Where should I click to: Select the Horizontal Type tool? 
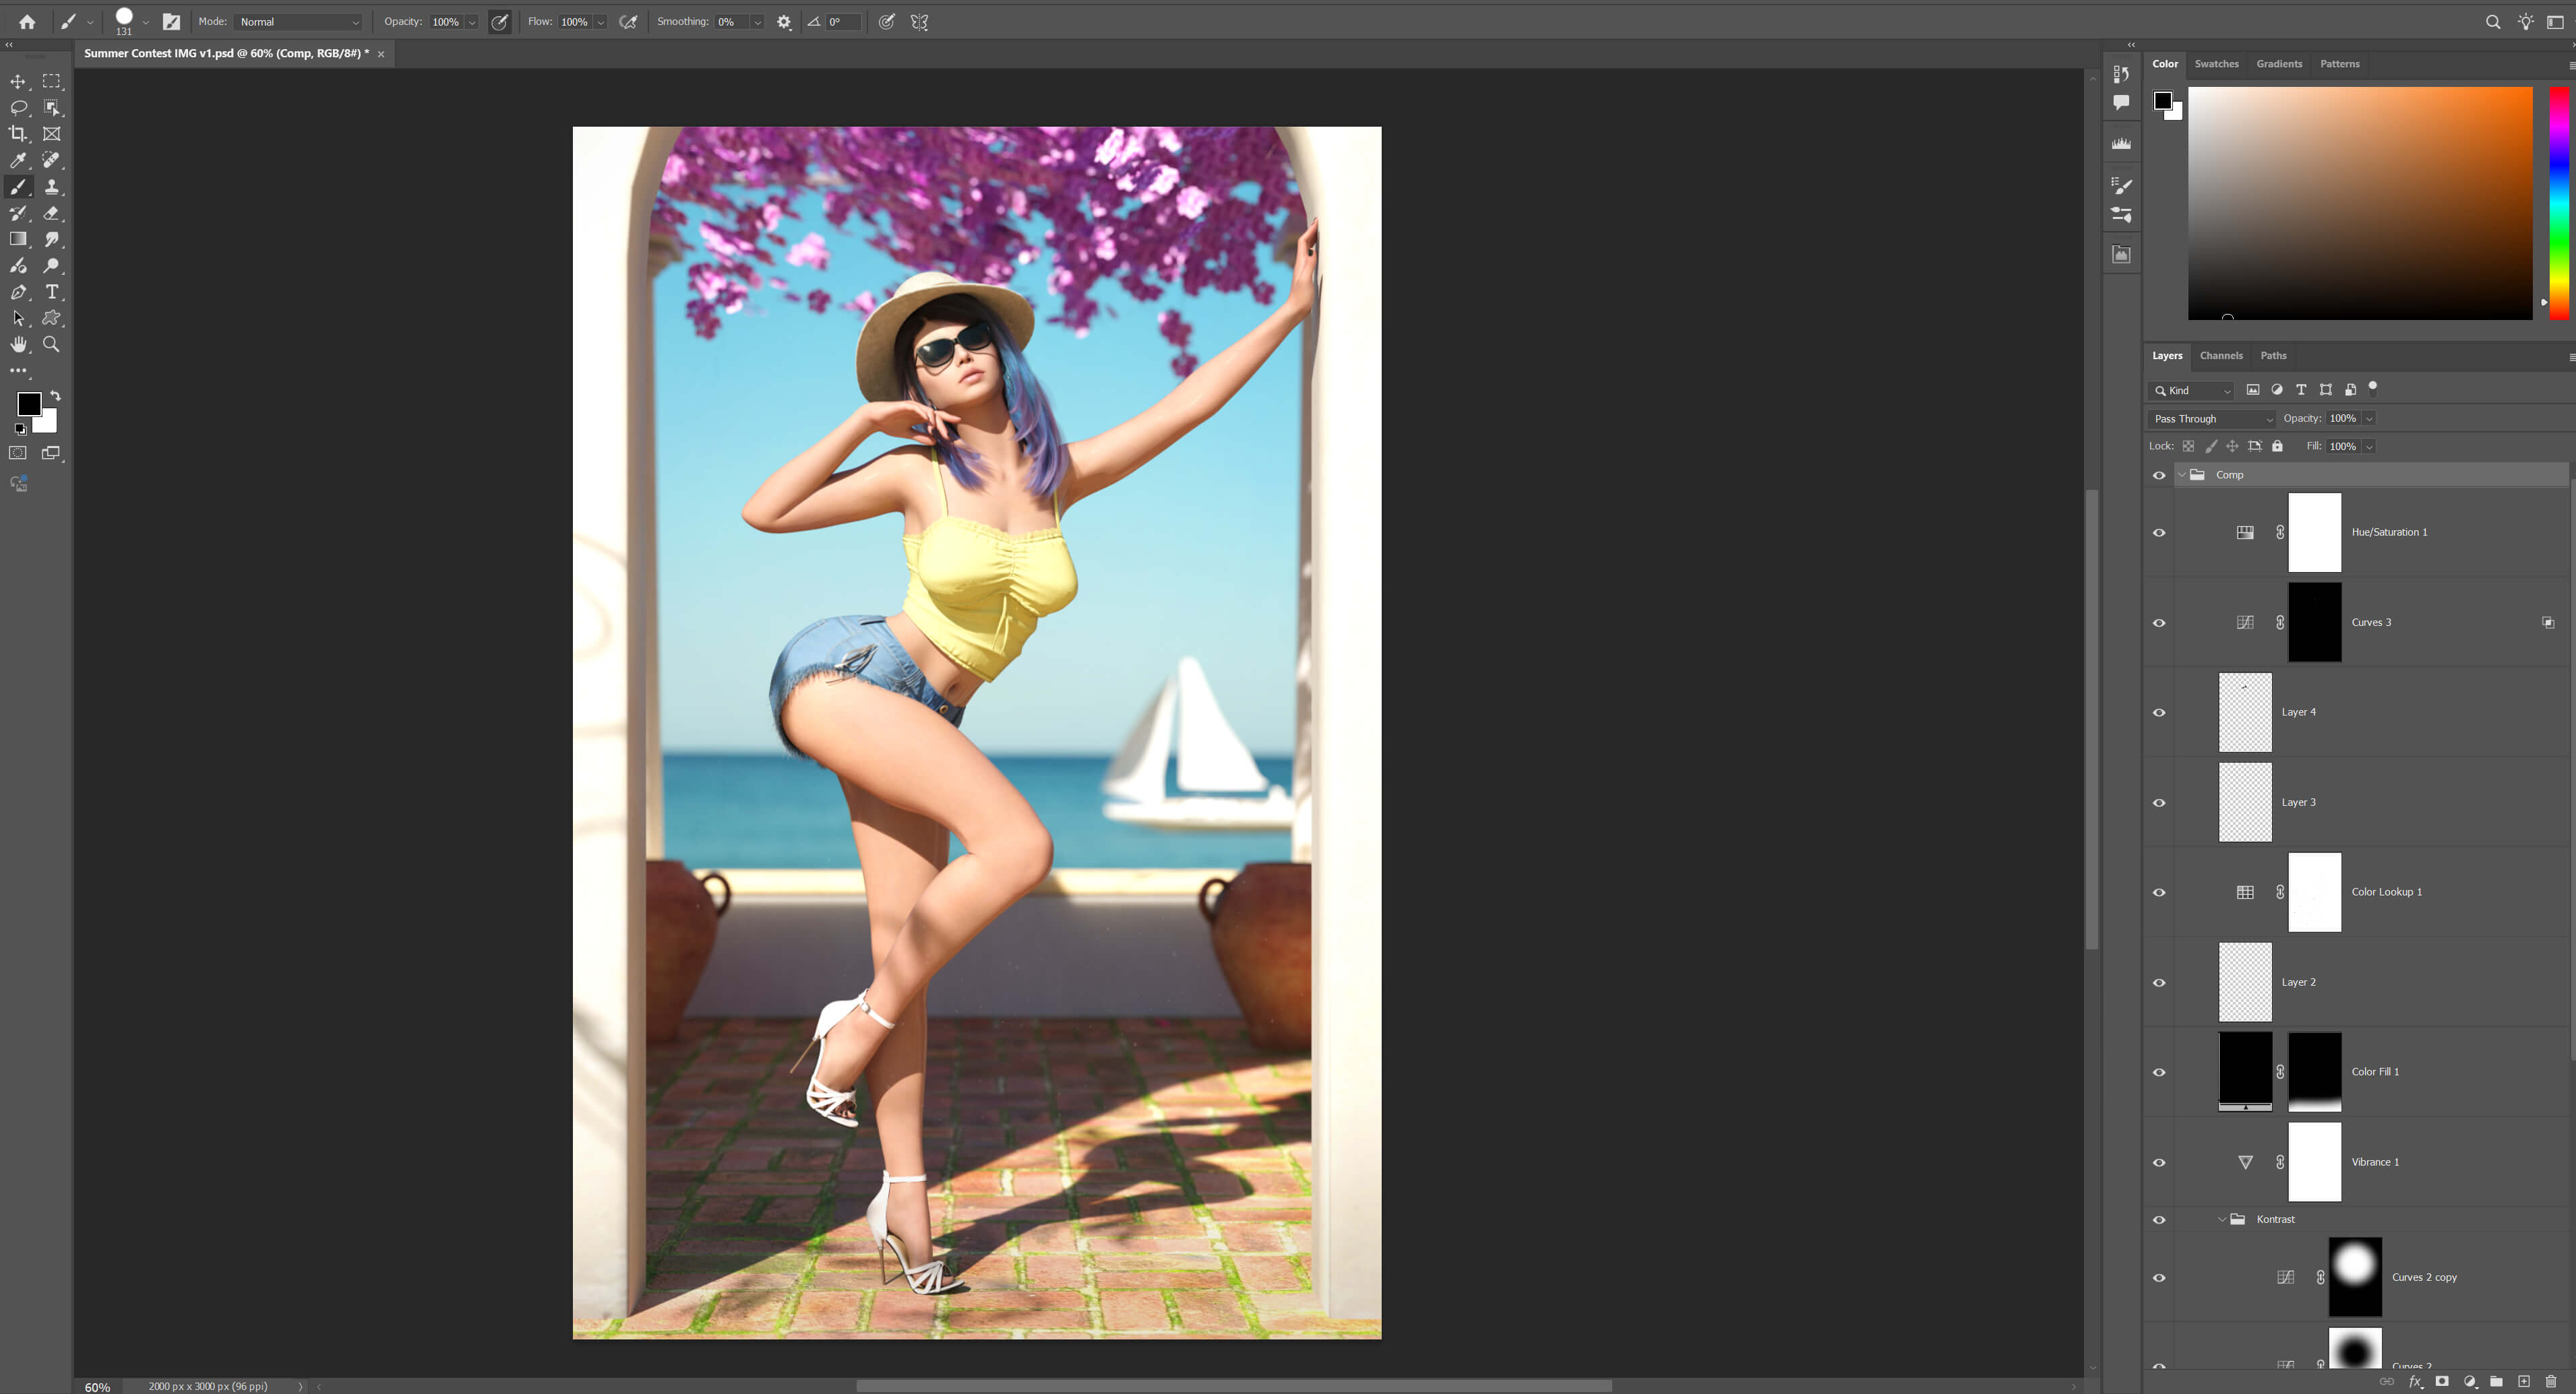[52, 292]
